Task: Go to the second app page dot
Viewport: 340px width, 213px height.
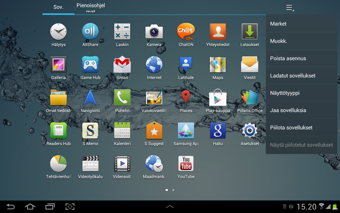Action: (x=173, y=190)
